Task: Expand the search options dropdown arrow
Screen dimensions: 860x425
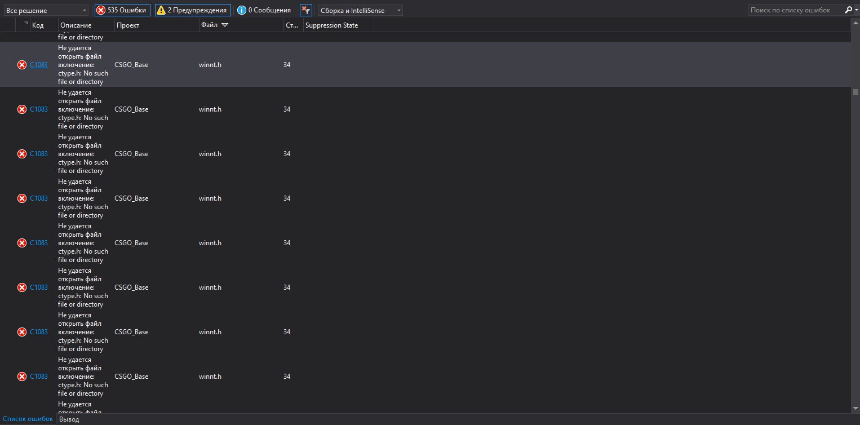Action: pos(855,10)
